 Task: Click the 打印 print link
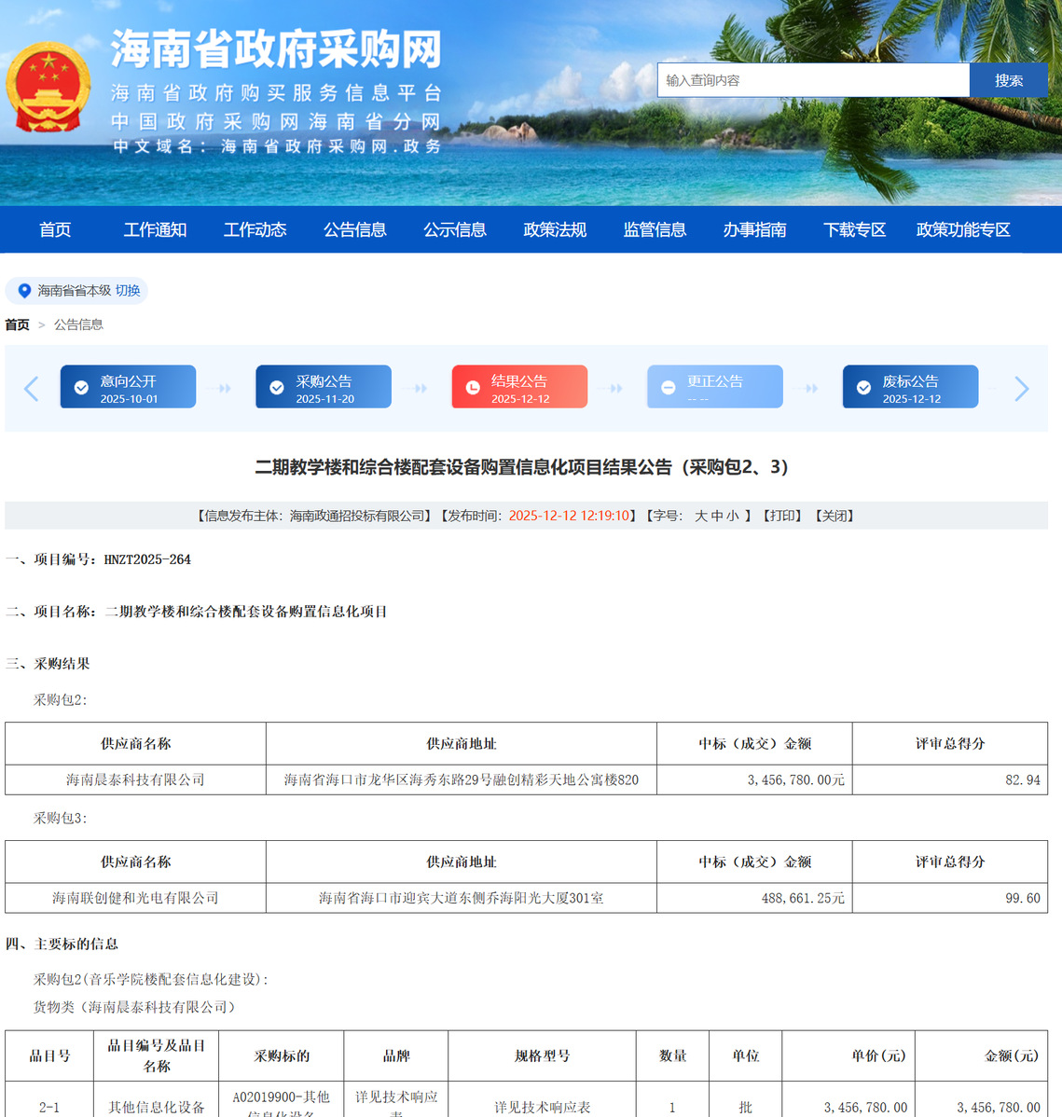pos(782,516)
